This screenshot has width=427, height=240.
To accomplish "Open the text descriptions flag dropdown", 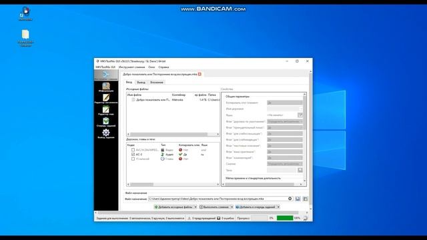I will (x=285, y=145).
